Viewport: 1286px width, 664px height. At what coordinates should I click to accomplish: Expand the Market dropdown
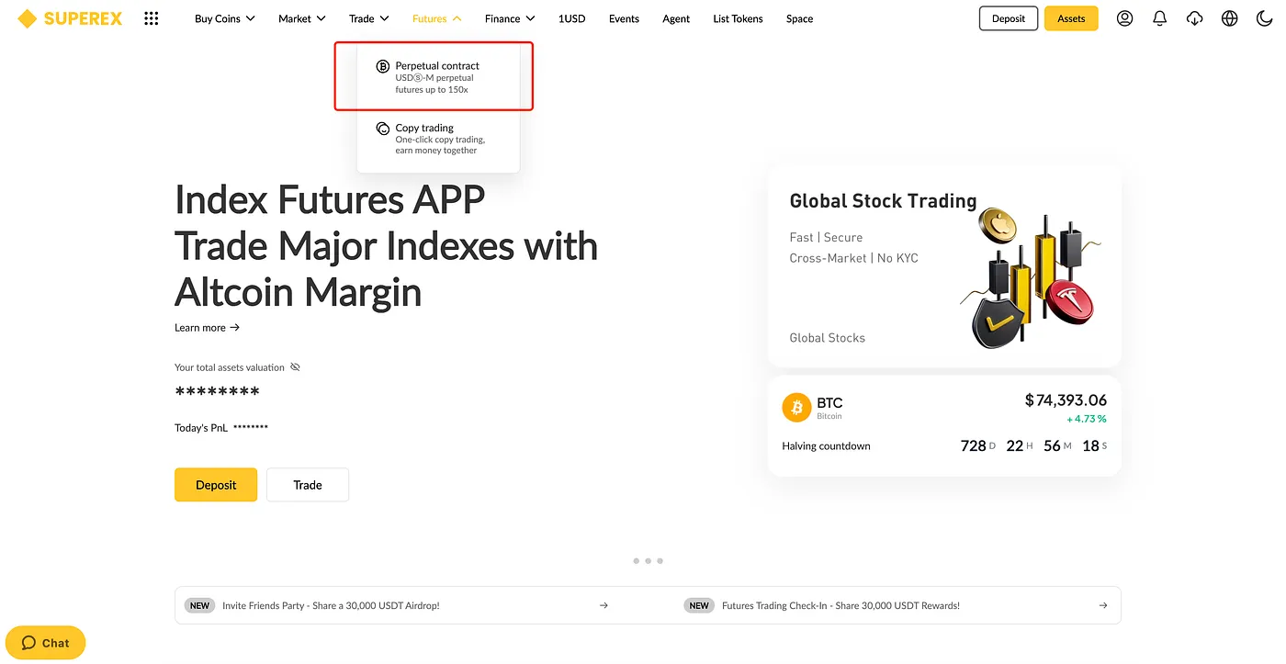pyautogui.click(x=302, y=18)
